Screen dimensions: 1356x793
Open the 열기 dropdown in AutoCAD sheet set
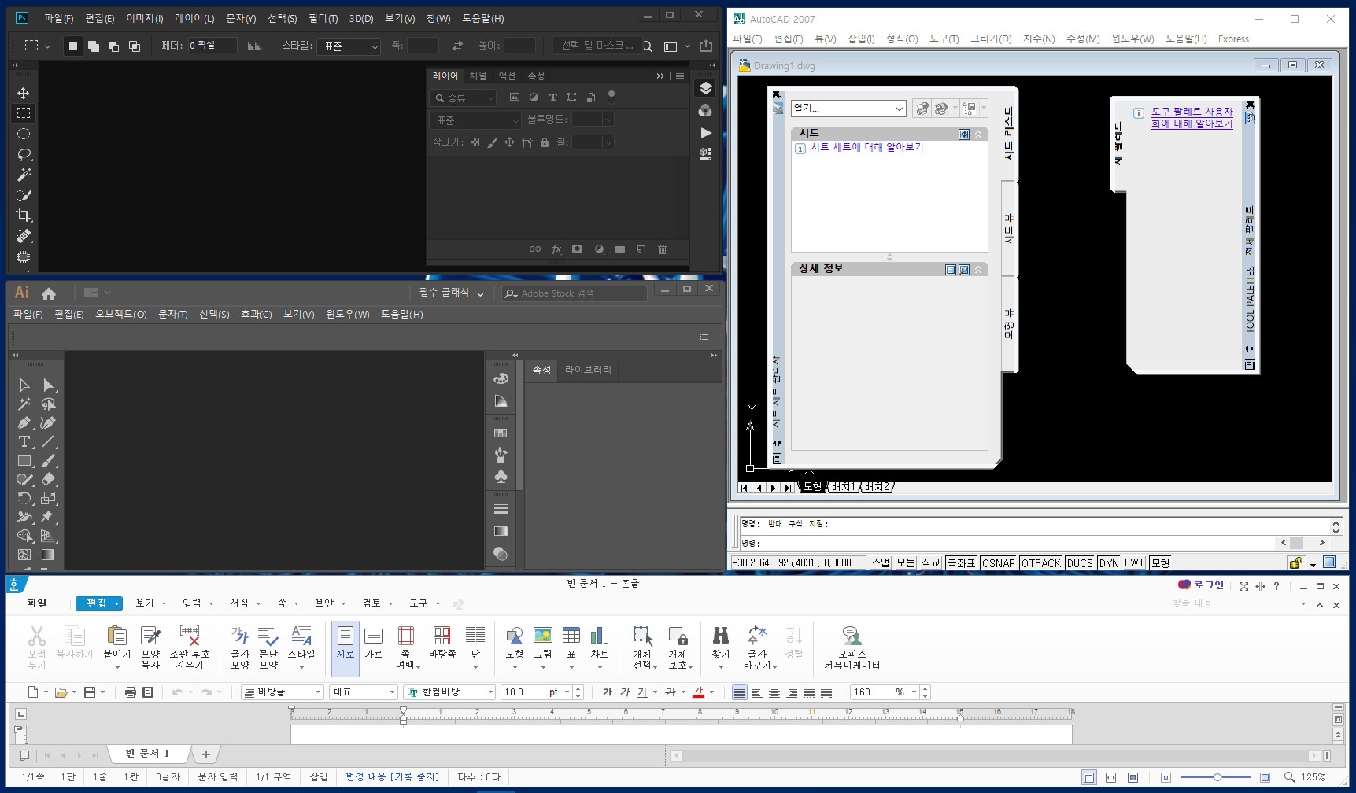coord(848,109)
